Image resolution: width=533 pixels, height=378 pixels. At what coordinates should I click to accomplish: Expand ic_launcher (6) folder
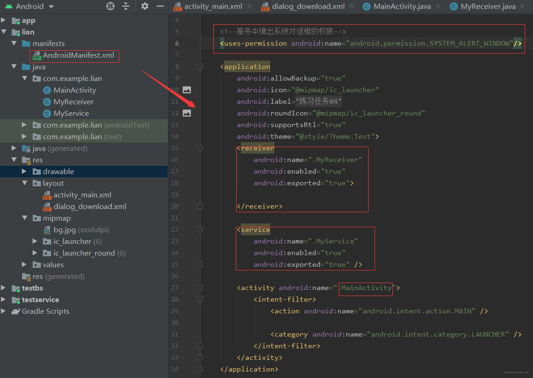coord(35,241)
